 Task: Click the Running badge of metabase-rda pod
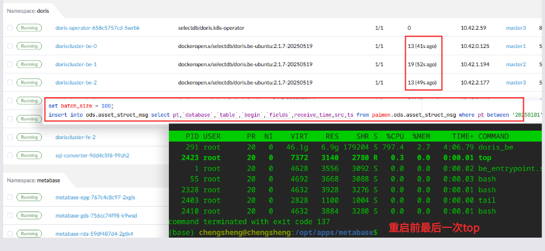pos(29,233)
